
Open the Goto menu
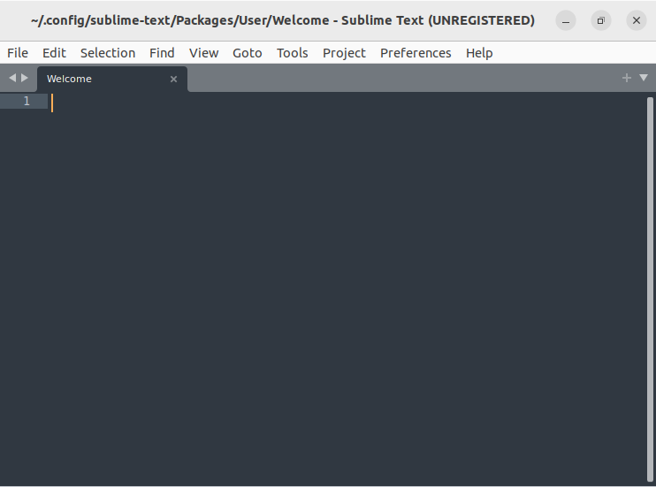[248, 53]
